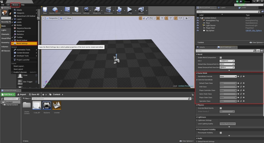The width and height of the screenshot is (264, 143).
Task: Go forward in Content Browser history
Action: pos(46,95)
